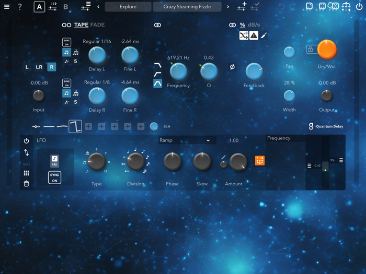Choose the low-pass filter shape
The width and height of the screenshot is (366, 274).
click(x=158, y=65)
